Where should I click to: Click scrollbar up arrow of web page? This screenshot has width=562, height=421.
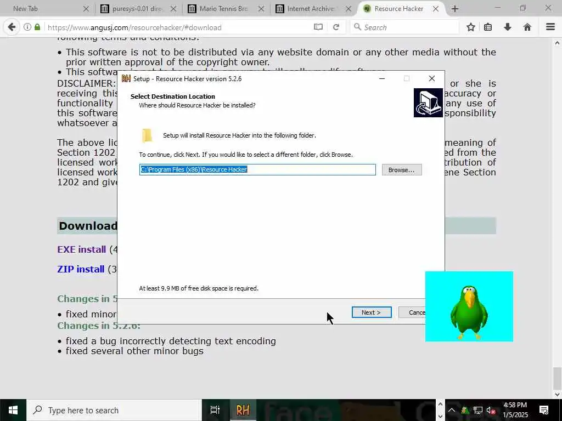click(557, 43)
